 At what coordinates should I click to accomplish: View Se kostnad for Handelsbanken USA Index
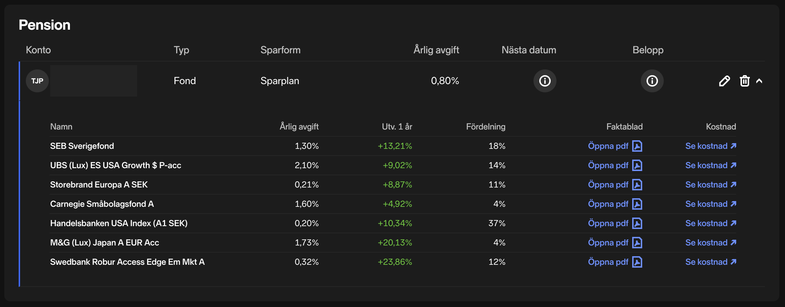710,223
